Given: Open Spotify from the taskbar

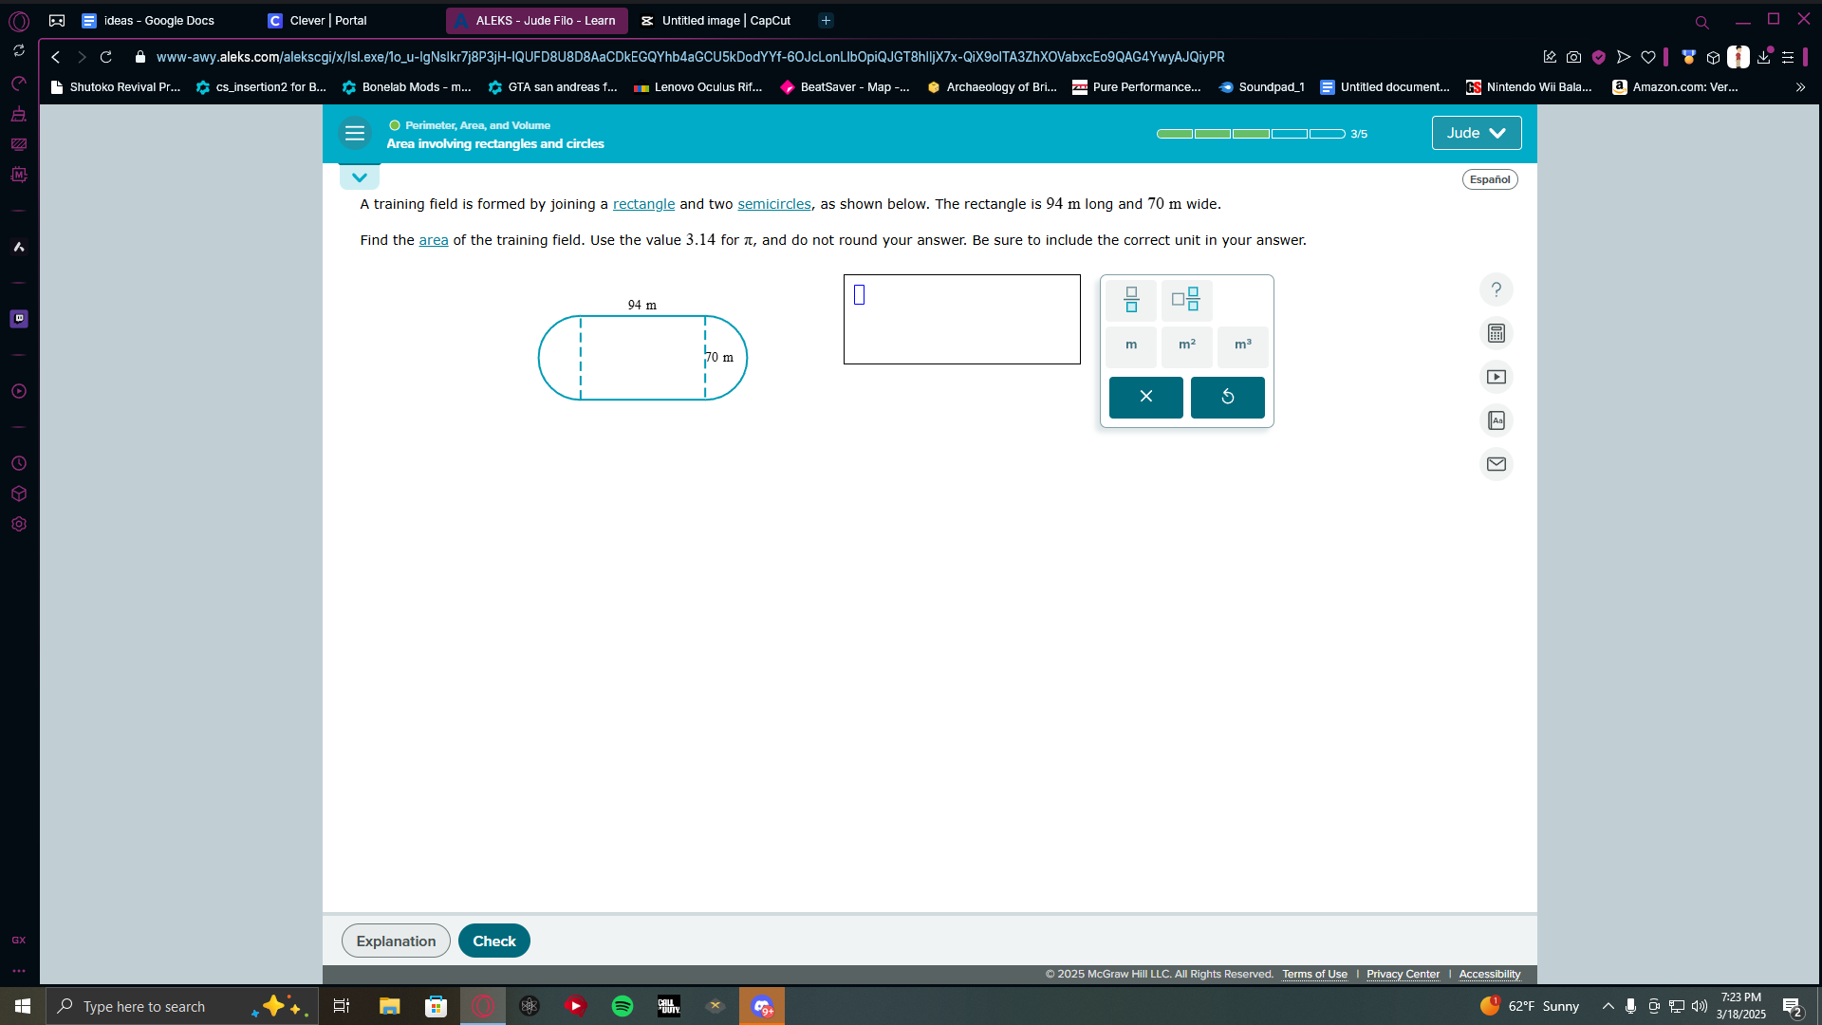Looking at the screenshot, I should pyautogui.click(x=623, y=1006).
